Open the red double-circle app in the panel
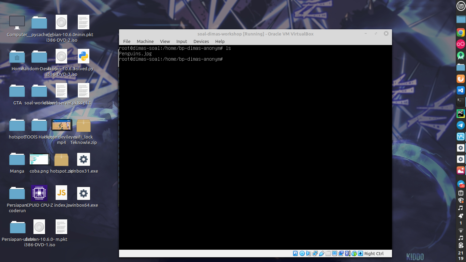The height and width of the screenshot is (262, 466). pos(461,44)
